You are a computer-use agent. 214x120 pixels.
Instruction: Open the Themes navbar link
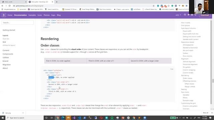(x=46, y=15)
